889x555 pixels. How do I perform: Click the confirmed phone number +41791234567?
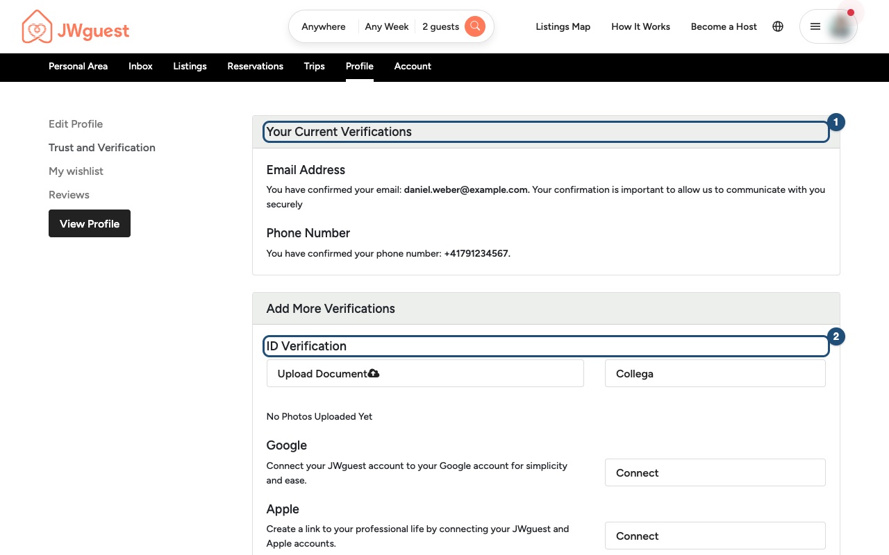pyautogui.click(x=477, y=254)
